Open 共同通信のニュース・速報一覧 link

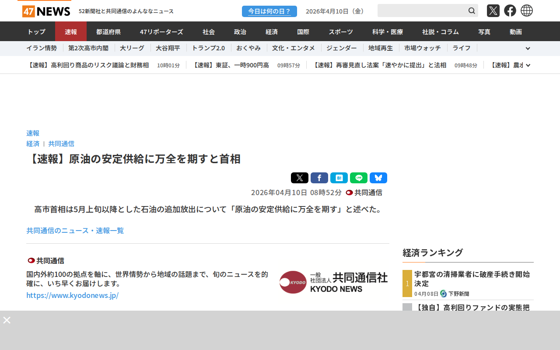click(x=75, y=230)
